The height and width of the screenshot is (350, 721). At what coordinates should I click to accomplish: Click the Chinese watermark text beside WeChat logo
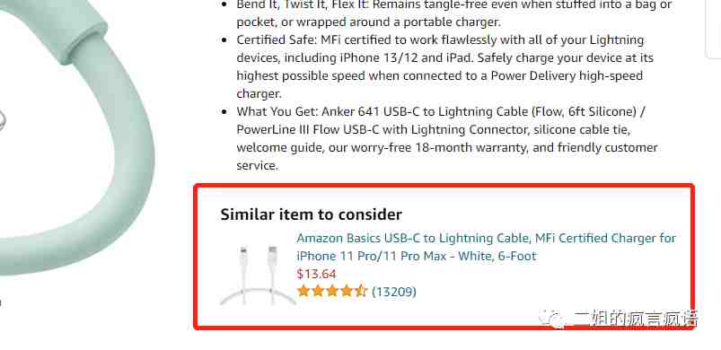point(636,318)
